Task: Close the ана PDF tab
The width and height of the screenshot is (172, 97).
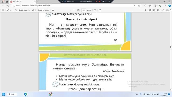Action: tap(34, 2)
